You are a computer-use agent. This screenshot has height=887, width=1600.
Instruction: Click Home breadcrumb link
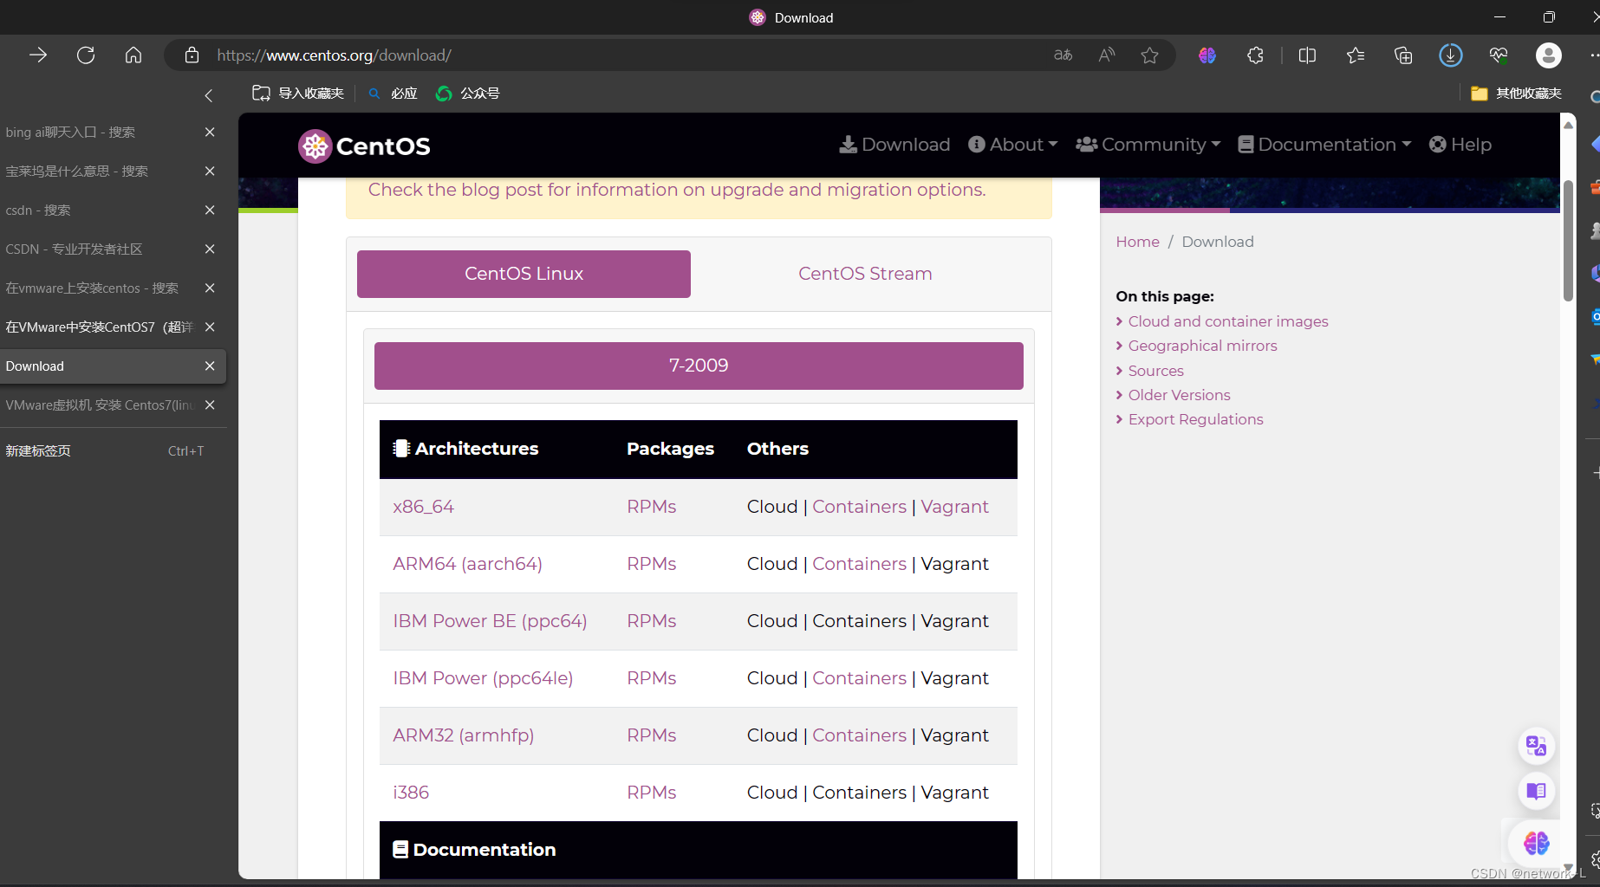click(1137, 242)
